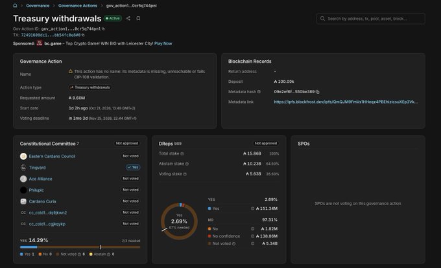Click the share icon beside Active badge

[x=128, y=18]
